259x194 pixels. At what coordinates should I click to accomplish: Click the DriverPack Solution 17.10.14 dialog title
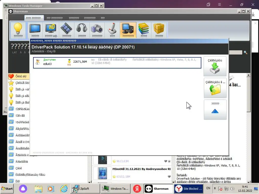(83, 47)
